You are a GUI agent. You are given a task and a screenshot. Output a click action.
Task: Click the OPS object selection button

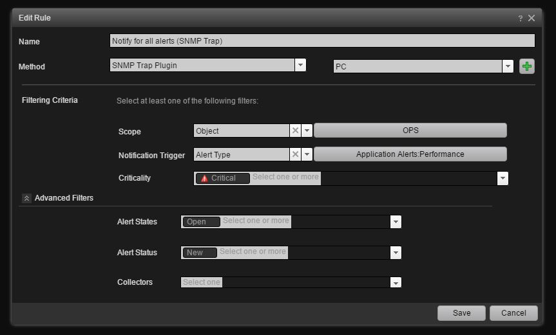[x=410, y=130]
